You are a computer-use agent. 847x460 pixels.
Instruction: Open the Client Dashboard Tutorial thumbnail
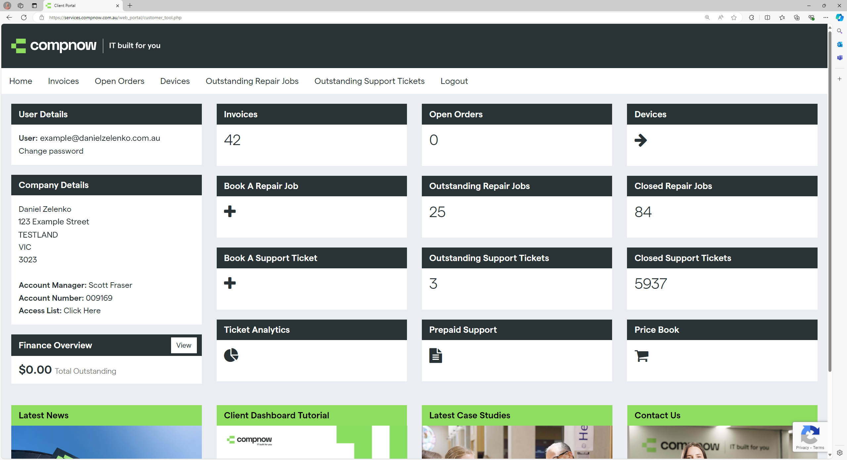point(312,442)
